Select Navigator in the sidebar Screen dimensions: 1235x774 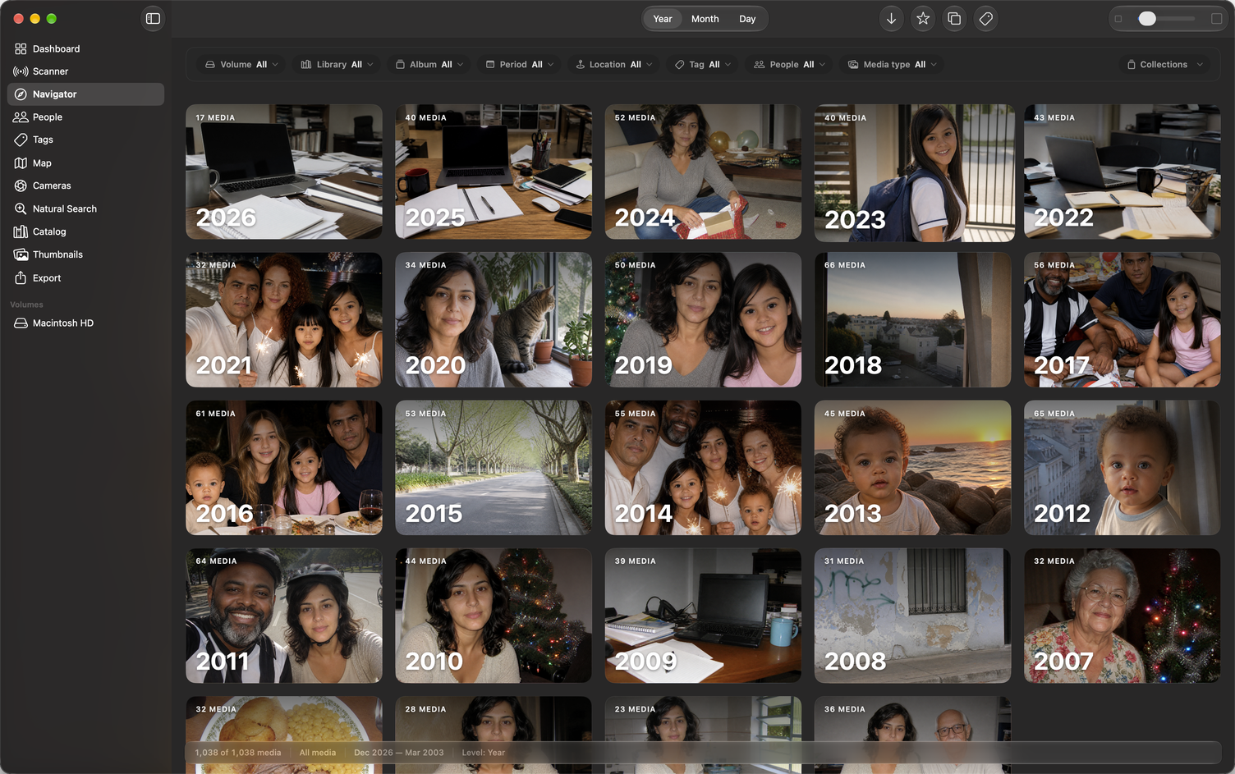[85, 94]
